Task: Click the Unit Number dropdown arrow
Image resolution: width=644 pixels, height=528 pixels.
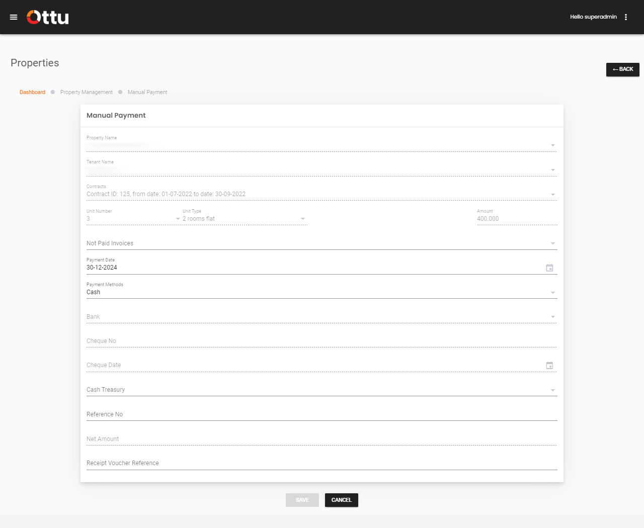Action: point(177,219)
